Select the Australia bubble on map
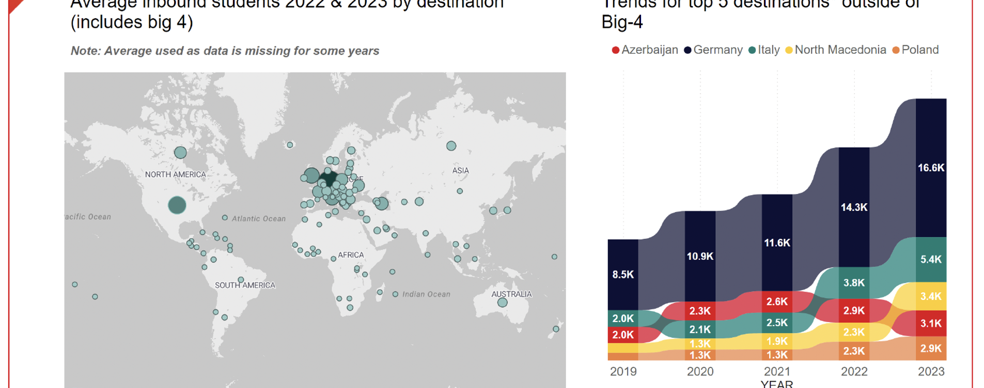 click(502, 302)
